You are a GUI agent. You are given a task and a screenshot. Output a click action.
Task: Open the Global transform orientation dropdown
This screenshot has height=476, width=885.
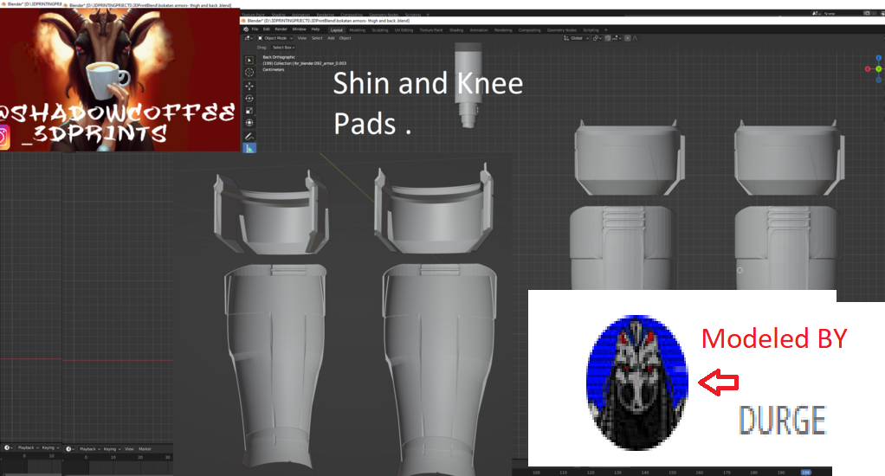[x=576, y=38]
